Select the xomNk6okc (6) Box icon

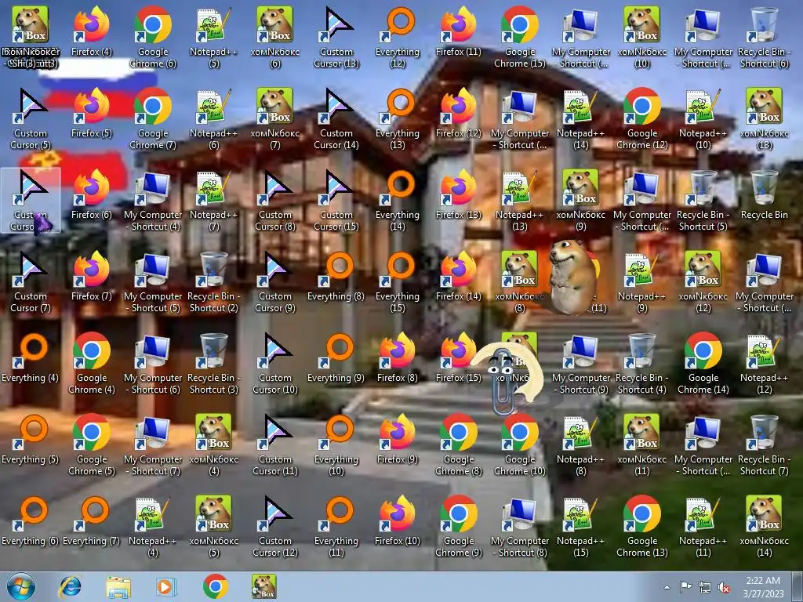[x=275, y=37]
